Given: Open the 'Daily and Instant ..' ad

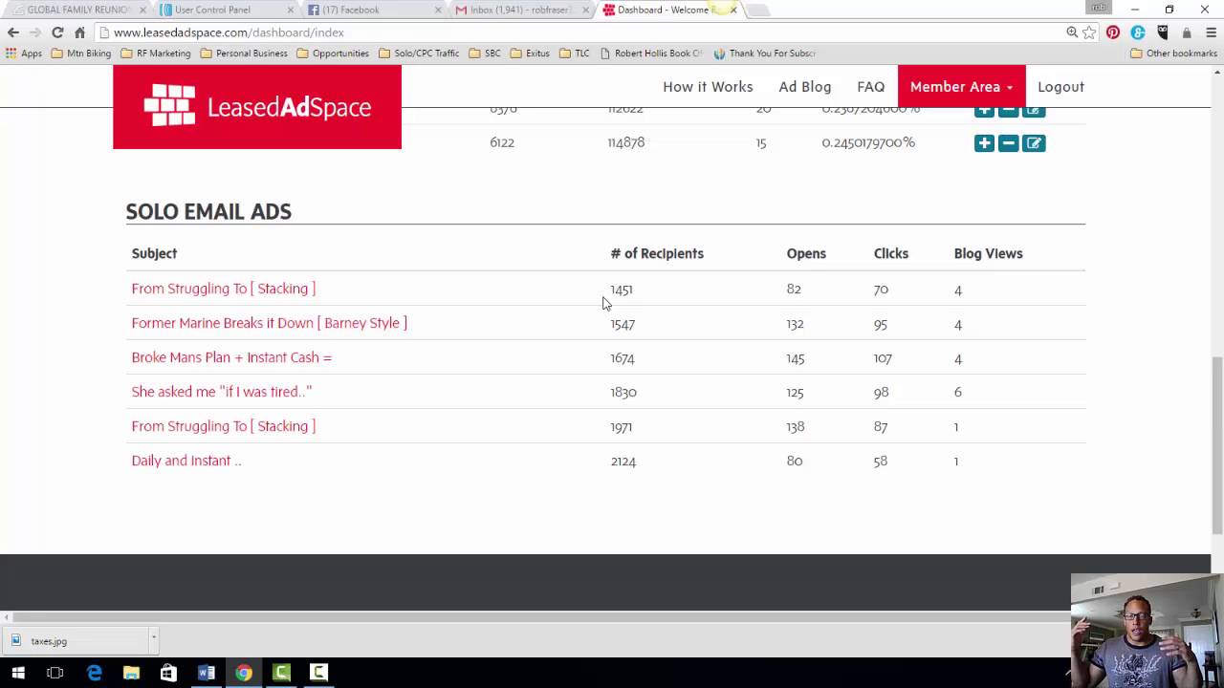Looking at the screenshot, I should point(186,461).
